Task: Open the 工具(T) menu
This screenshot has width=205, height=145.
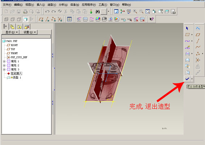Action: [103, 5]
